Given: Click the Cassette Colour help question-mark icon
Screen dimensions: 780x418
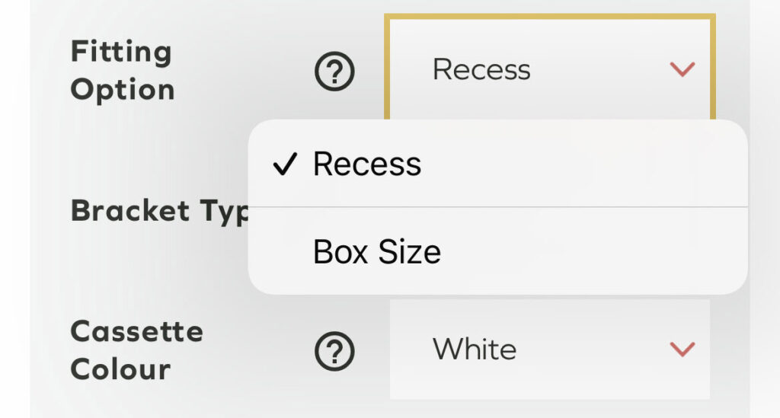Looking at the screenshot, I should click(x=335, y=351).
